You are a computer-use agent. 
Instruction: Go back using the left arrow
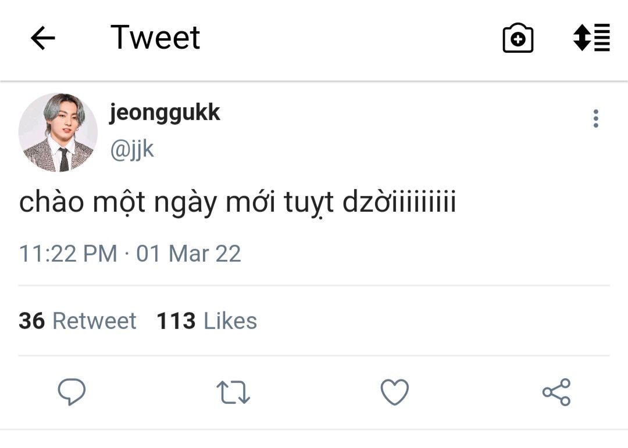(x=42, y=39)
